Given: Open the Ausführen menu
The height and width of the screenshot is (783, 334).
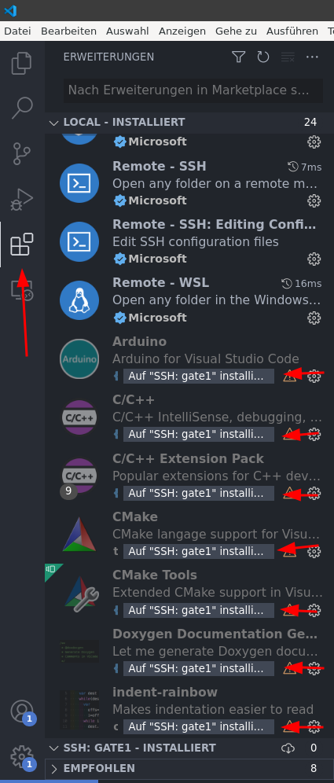Looking at the screenshot, I should tap(292, 31).
